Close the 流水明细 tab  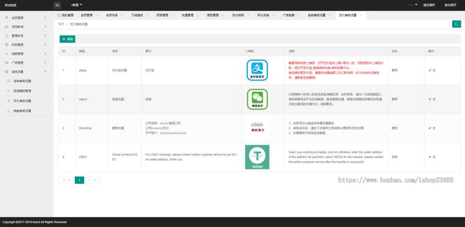click(248, 15)
